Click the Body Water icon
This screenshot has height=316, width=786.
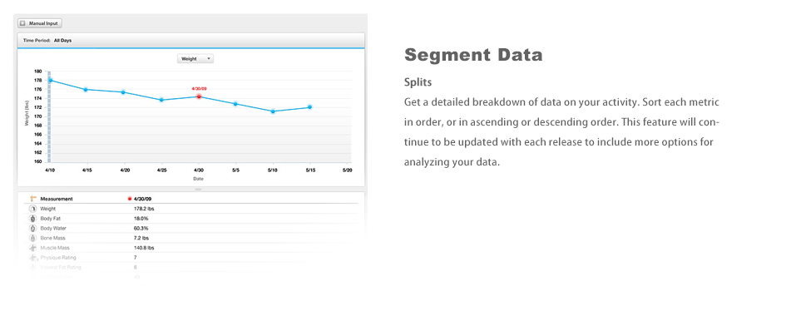tap(32, 229)
